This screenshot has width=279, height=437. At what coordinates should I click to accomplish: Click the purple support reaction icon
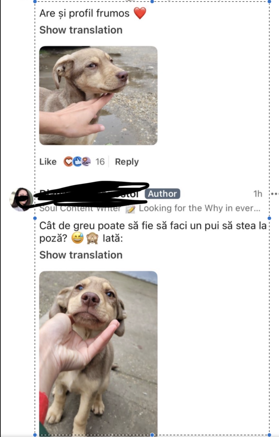86,162
